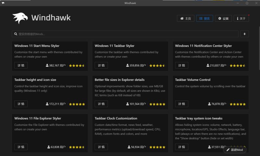Click the Taskbar Clock Customization title
The image size is (260, 156).
[x=116, y=118]
